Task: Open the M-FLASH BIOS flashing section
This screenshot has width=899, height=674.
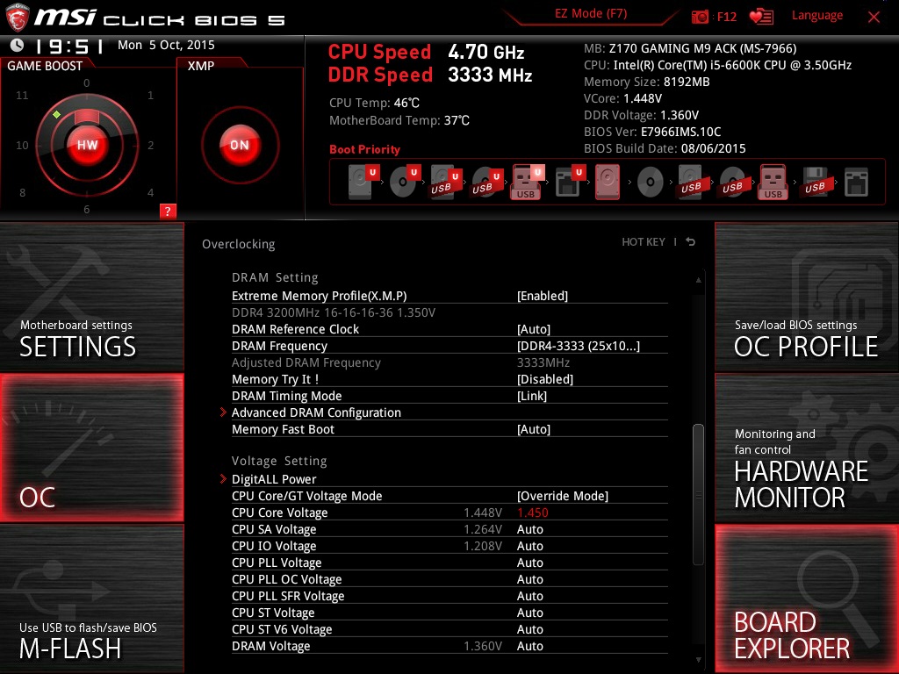Action: click(x=91, y=599)
